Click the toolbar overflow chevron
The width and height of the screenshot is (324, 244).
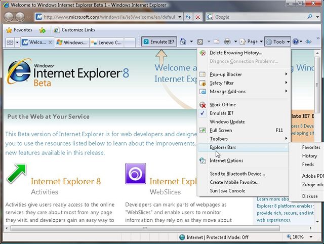point(318,38)
